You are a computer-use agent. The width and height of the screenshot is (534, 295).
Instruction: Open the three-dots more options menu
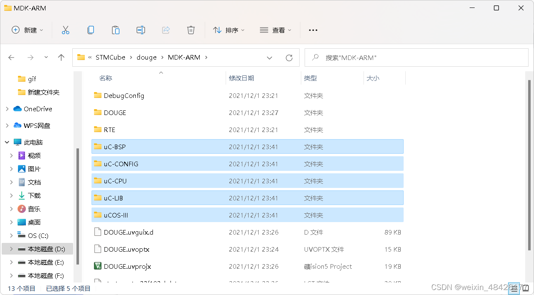pos(313,30)
